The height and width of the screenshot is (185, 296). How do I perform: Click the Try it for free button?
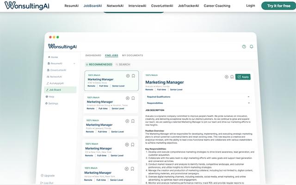tap(277, 6)
